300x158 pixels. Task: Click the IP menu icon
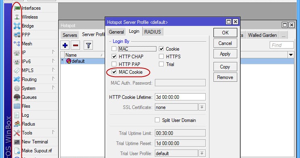(17, 53)
